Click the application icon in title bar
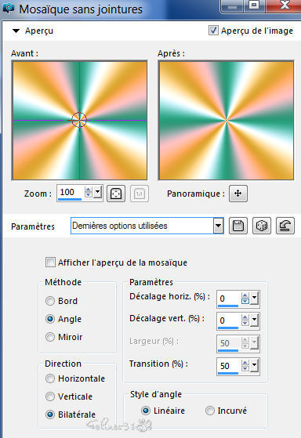 point(9,9)
